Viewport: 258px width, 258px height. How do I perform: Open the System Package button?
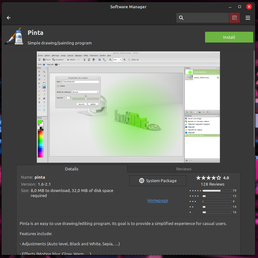pos(158,181)
